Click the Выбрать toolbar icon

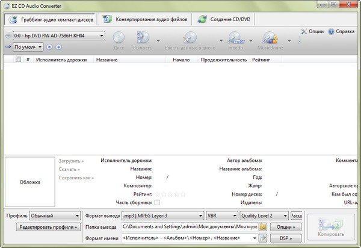coord(143,41)
